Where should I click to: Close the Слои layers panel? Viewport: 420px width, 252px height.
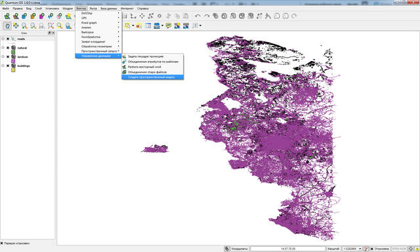click(53, 33)
